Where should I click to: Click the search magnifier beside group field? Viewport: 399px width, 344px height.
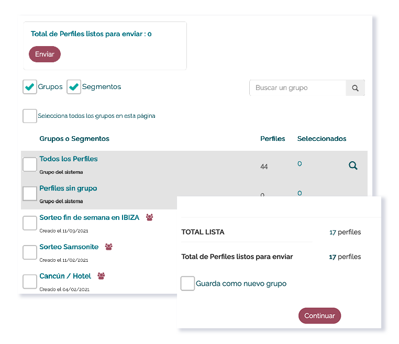(355, 88)
